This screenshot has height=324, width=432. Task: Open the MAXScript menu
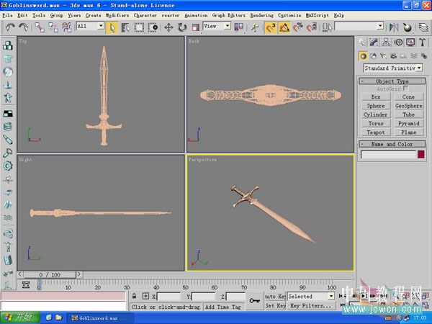[318, 15]
